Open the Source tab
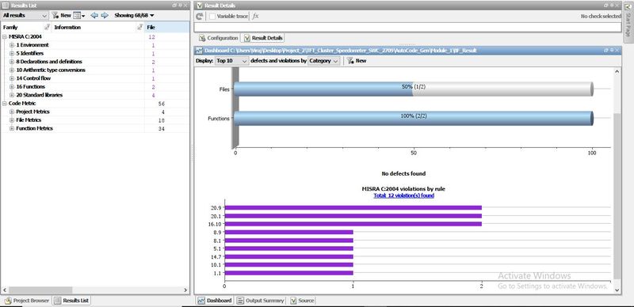 pyautogui.click(x=302, y=301)
